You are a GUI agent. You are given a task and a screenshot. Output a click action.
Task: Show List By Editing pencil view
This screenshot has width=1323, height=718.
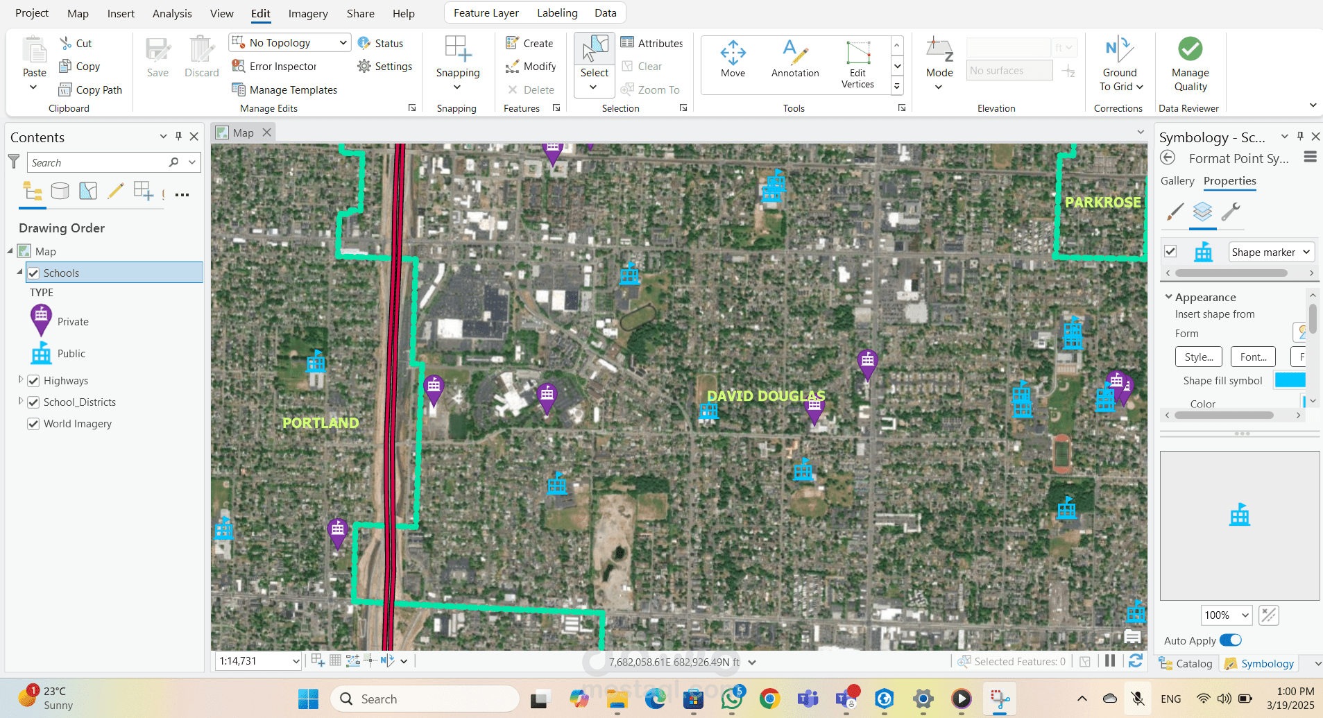(x=116, y=191)
